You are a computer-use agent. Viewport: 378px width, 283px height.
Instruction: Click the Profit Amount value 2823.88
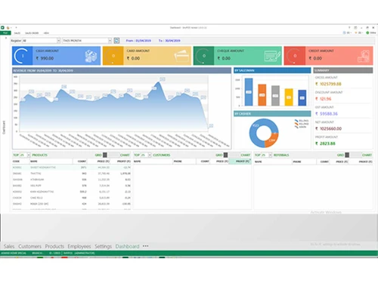(x=327, y=143)
